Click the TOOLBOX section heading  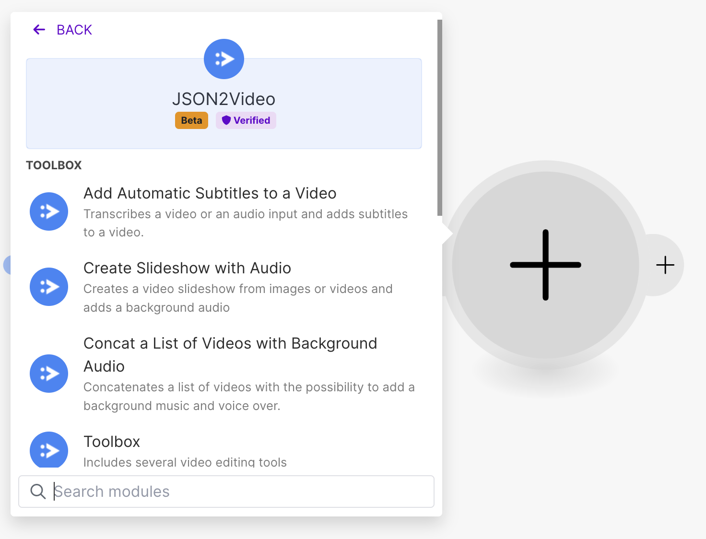(x=54, y=165)
